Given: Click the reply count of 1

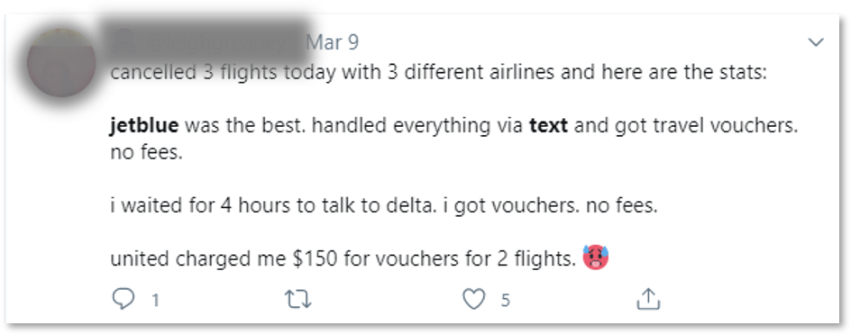Looking at the screenshot, I should pyautogui.click(x=155, y=300).
